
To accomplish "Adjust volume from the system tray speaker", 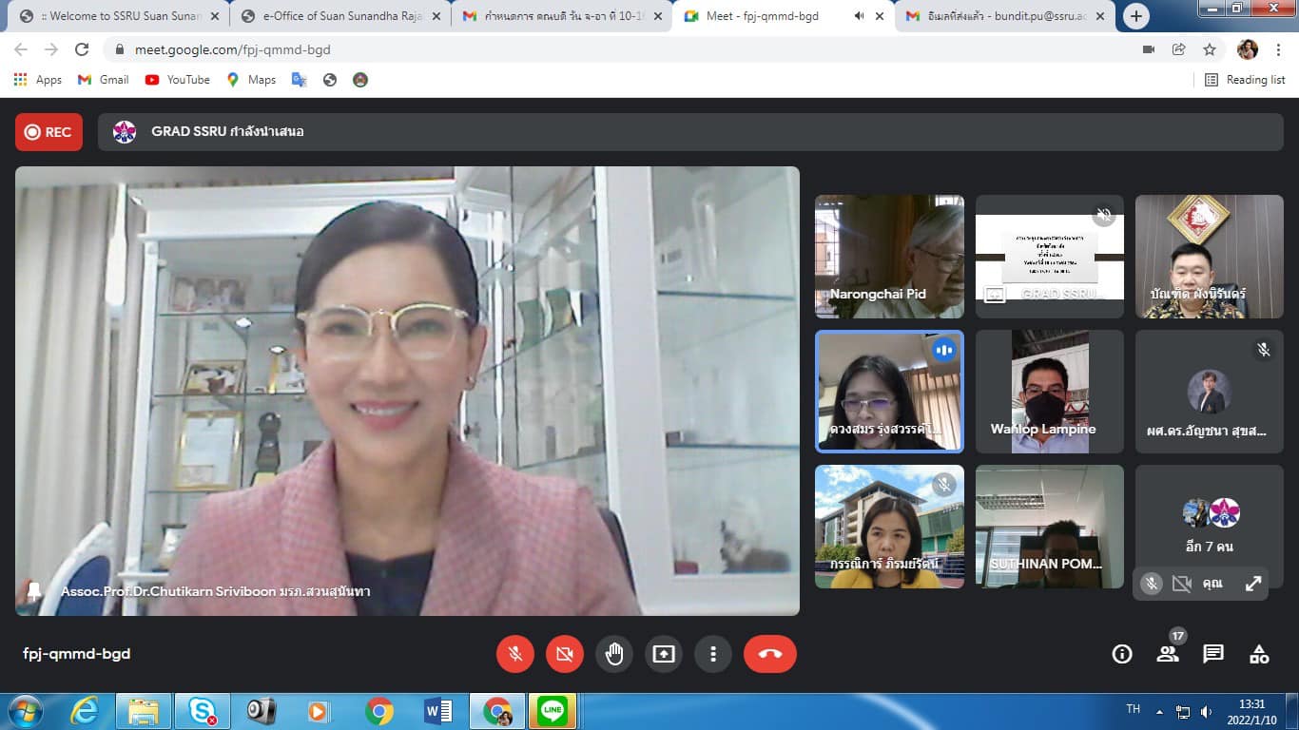I will [1207, 711].
